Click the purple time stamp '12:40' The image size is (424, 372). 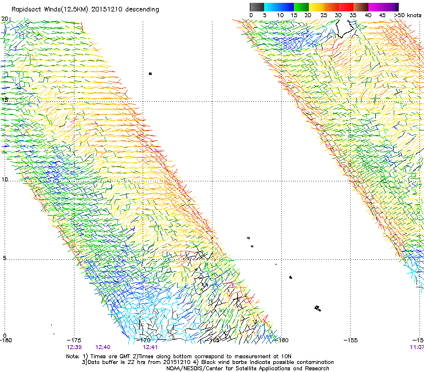pyautogui.click(x=103, y=347)
